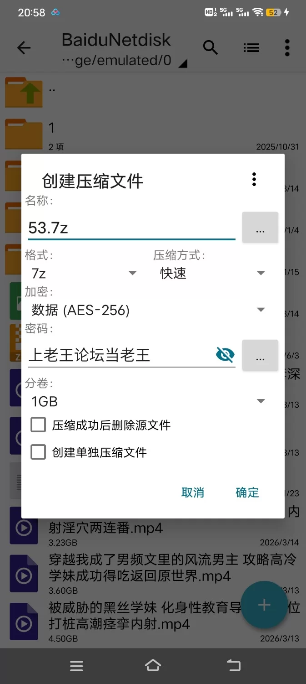Tap the browse button beside archive name

click(260, 227)
